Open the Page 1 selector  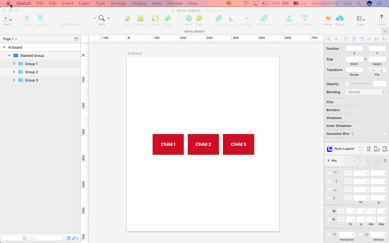click(10, 39)
